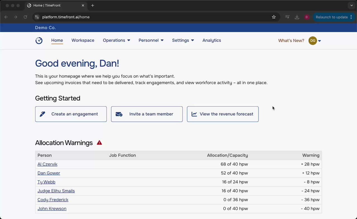This screenshot has width=357, height=219.
Task: Bookmark this page with the star icon
Action: pyautogui.click(x=274, y=17)
